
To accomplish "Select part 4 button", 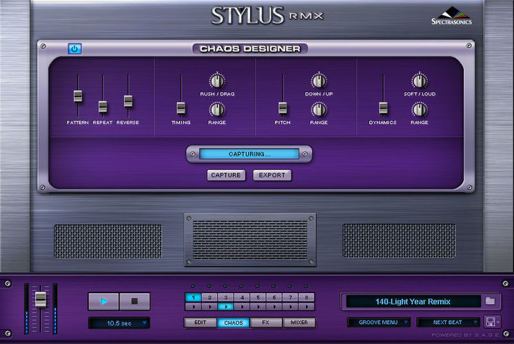I will point(243,297).
